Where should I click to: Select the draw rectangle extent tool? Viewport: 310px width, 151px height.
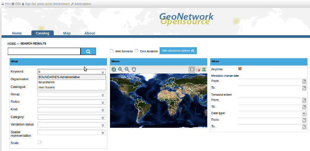[x=192, y=69]
